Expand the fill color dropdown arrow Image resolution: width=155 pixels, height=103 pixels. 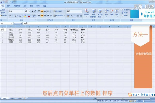[x=27, y=16]
